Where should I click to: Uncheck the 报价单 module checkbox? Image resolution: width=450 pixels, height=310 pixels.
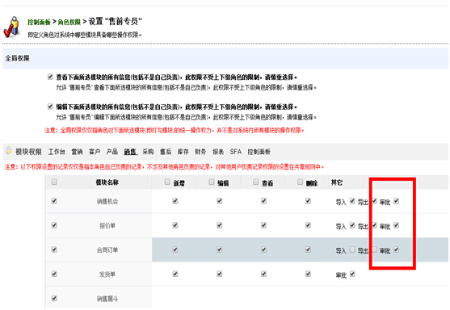coord(54,225)
